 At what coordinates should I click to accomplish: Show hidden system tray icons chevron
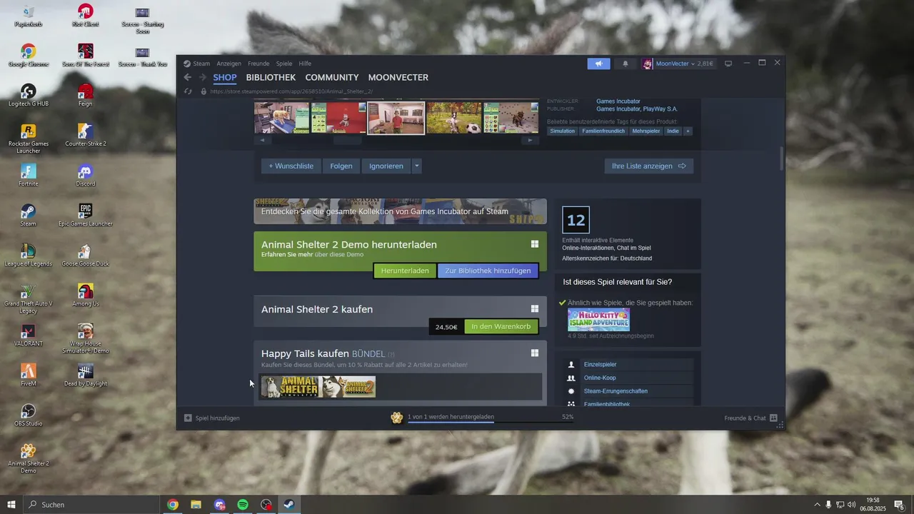click(x=817, y=505)
